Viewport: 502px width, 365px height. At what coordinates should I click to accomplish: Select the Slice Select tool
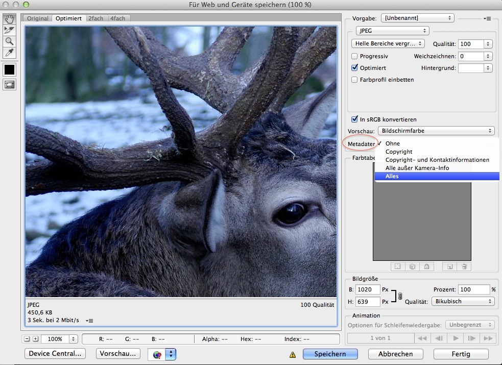click(9, 31)
